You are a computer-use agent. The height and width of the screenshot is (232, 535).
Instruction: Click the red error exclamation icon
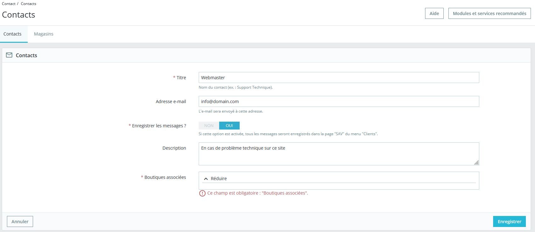tap(202, 193)
